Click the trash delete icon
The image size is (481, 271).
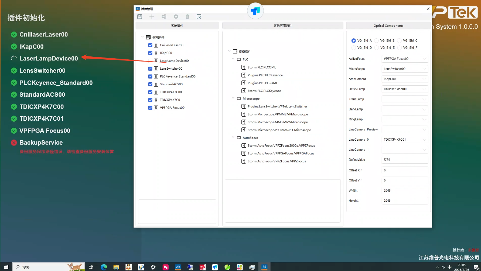tap(187, 17)
